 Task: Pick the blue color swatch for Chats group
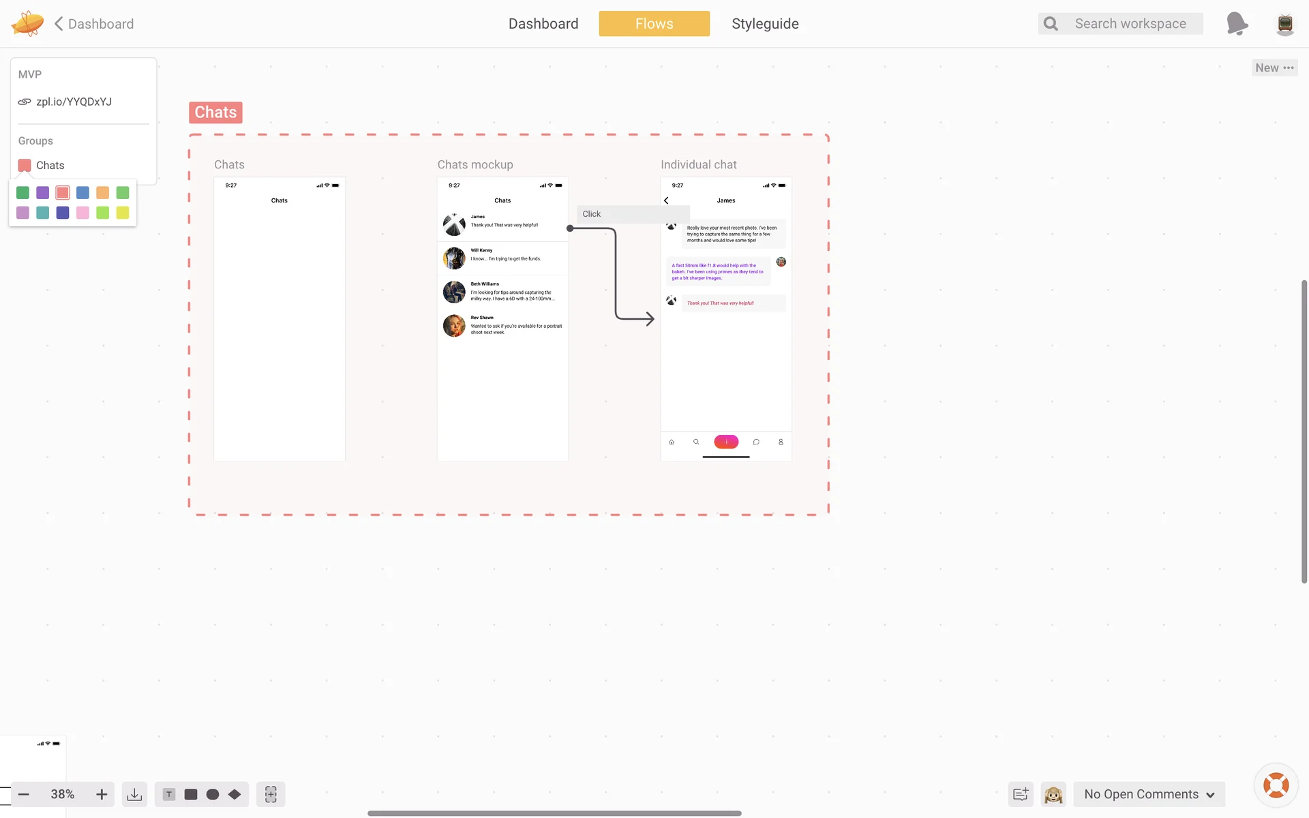(x=82, y=193)
